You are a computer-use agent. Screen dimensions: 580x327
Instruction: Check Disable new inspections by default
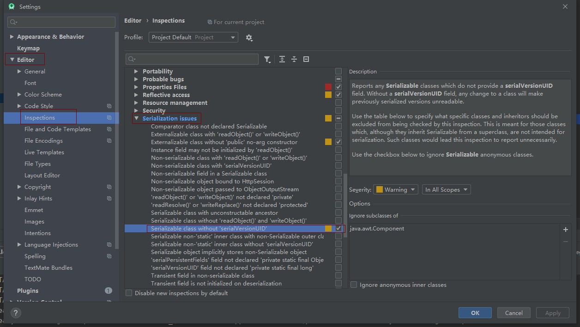[x=129, y=293]
